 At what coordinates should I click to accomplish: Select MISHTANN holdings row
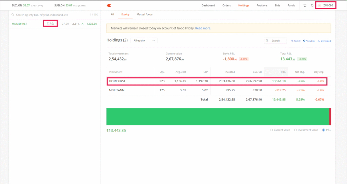[x=219, y=90]
